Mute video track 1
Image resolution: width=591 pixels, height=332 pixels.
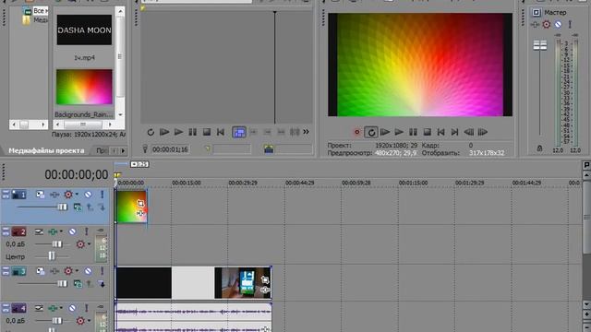point(88,195)
